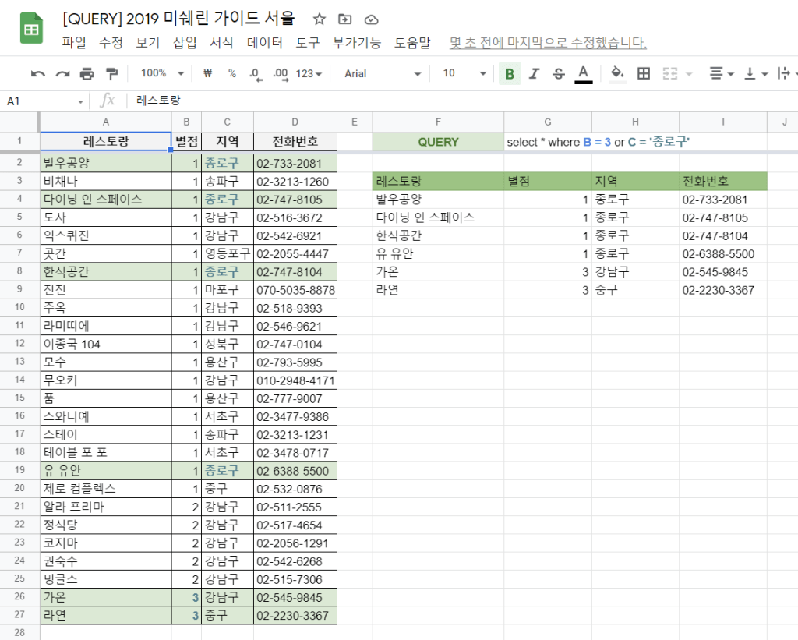The height and width of the screenshot is (640, 798).
Task: Click the print icon
Action: pos(87,73)
